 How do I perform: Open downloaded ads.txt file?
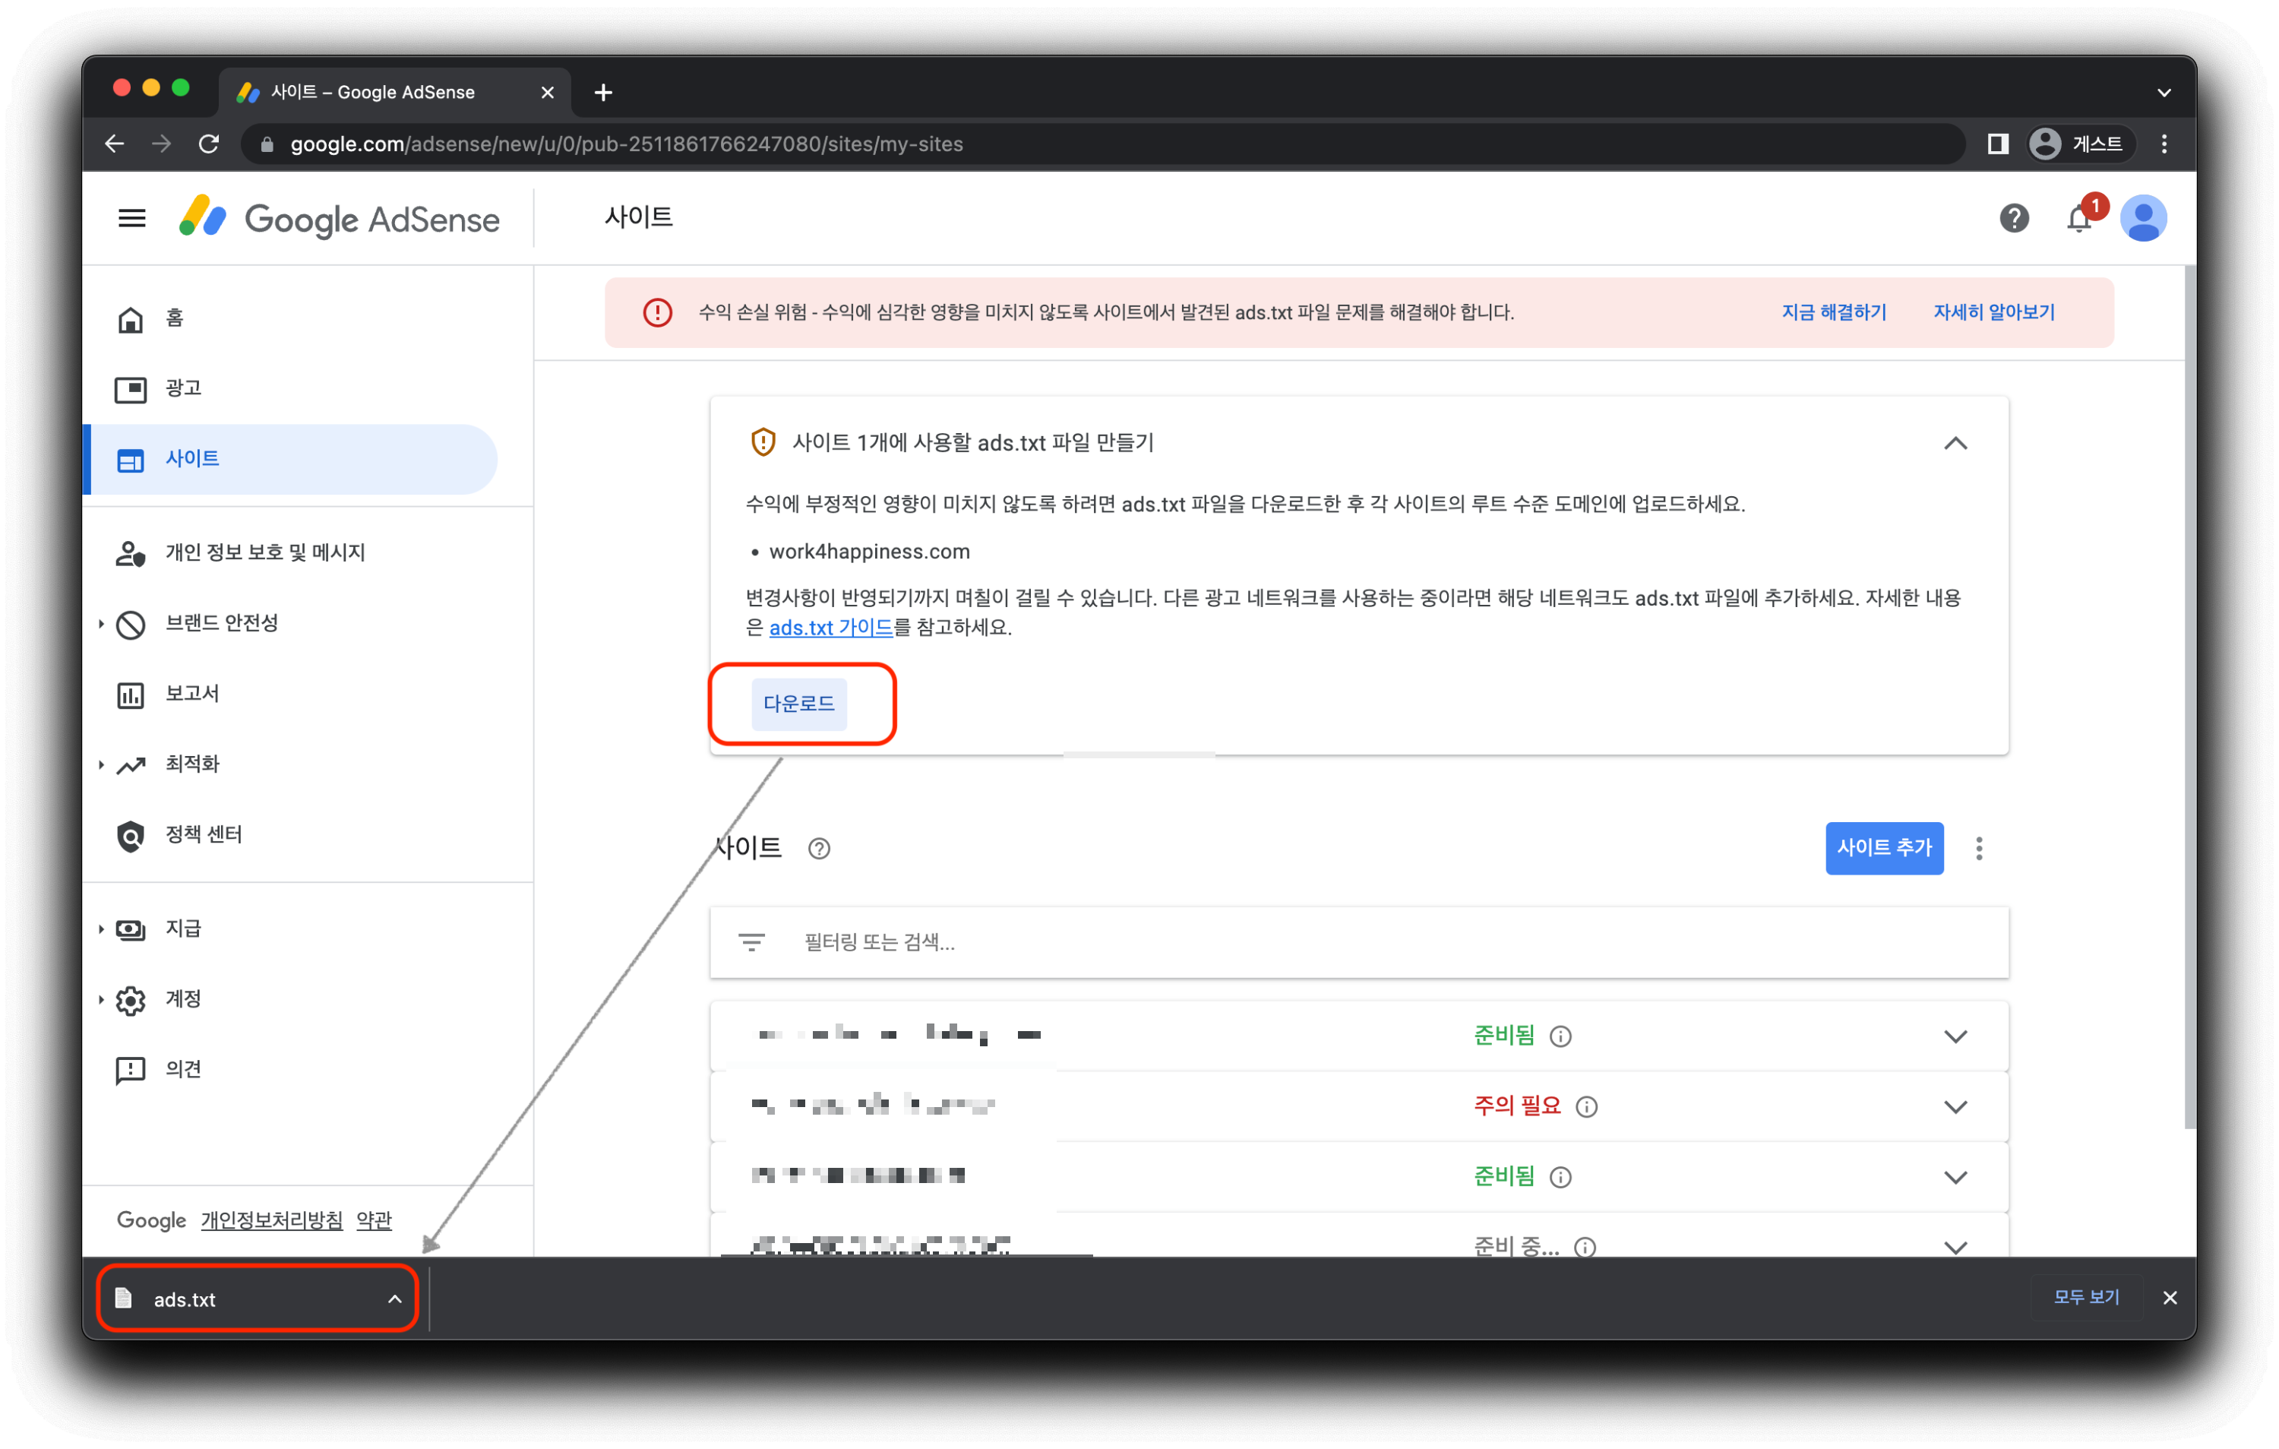(x=184, y=1299)
